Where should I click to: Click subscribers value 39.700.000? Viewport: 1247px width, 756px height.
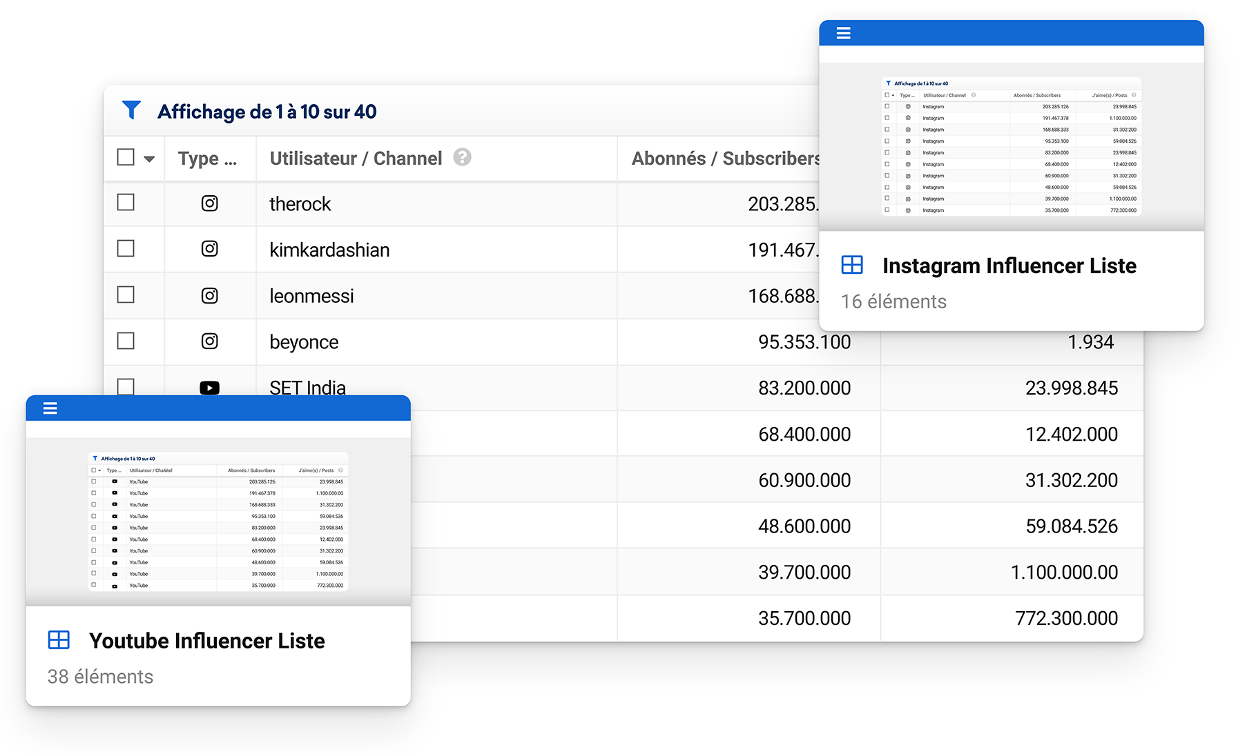804,572
